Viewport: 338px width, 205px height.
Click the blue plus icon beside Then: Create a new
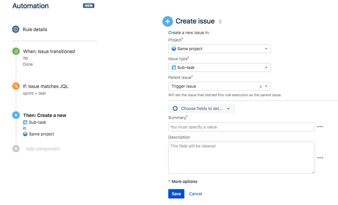[x=16, y=115]
